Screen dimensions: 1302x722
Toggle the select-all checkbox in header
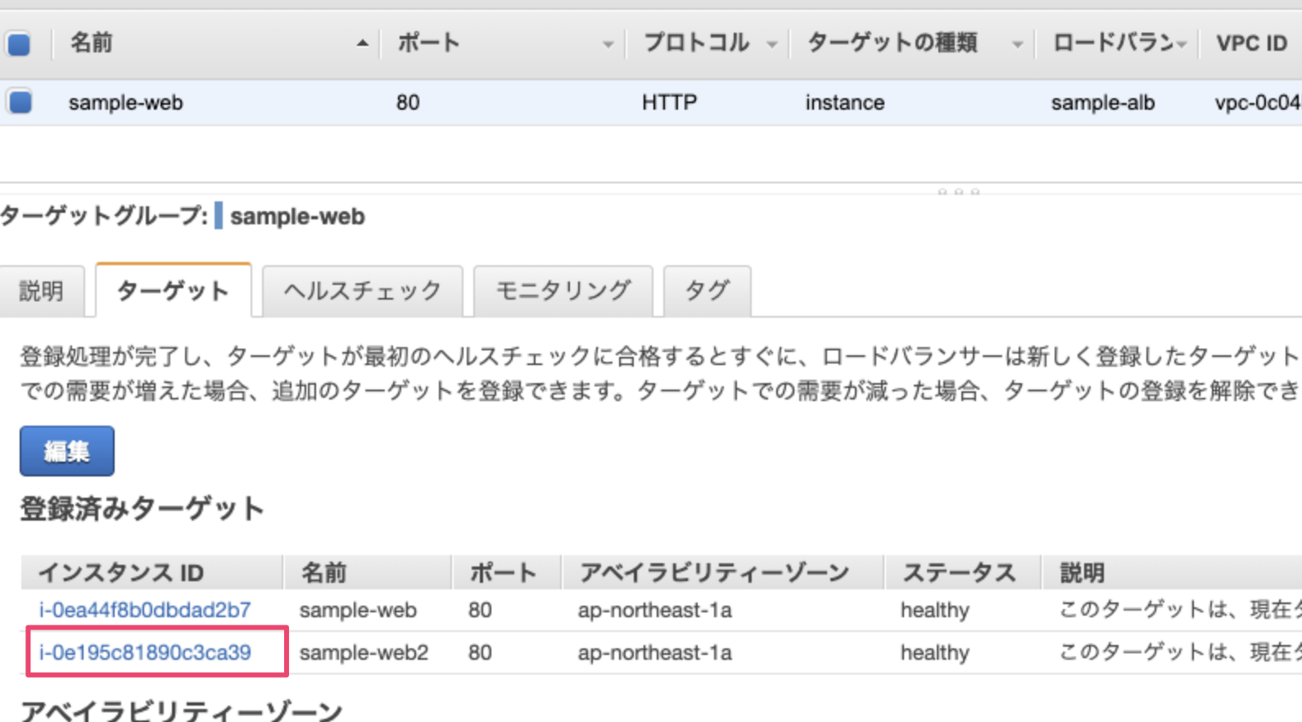(19, 43)
